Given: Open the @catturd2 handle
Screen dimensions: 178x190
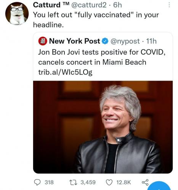Looking at the screenshot, I should click(89, 5).
